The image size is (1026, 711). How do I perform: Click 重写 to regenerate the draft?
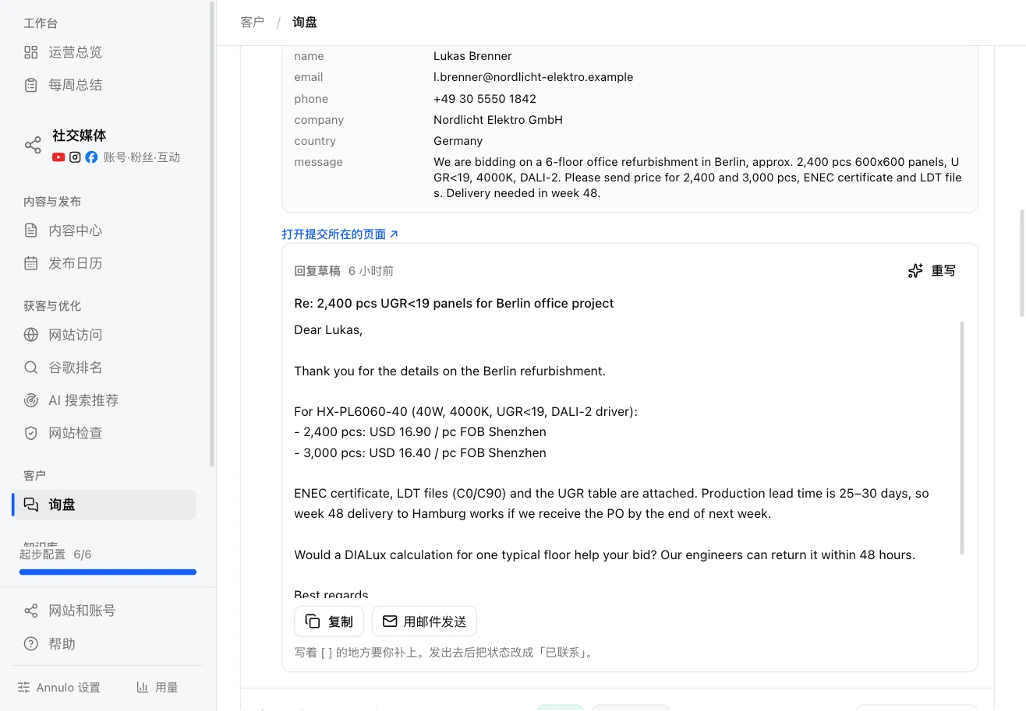point(932,271)
